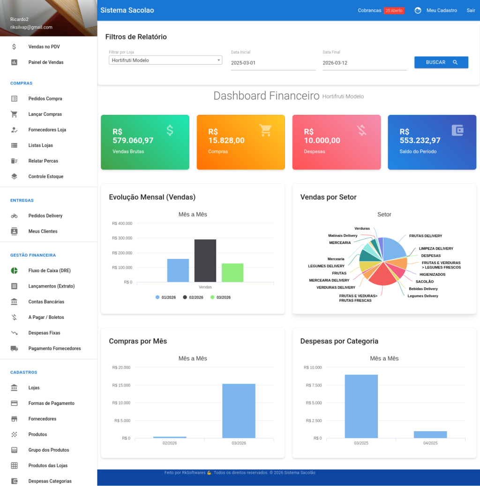Open the Painel de Vendas menu item
Image resolution: width=480 pixels, height=486 pixels.
[x=45, y=62]
